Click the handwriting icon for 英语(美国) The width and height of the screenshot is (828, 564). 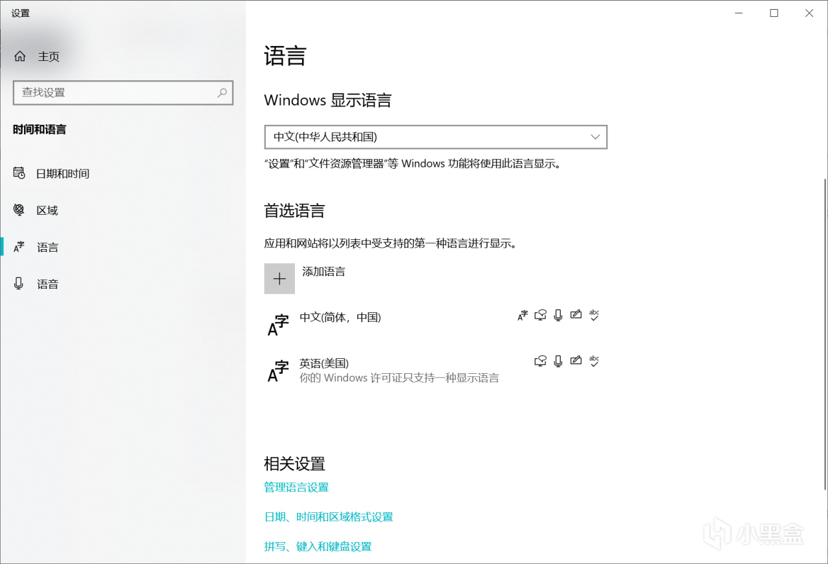click(576, 360)
